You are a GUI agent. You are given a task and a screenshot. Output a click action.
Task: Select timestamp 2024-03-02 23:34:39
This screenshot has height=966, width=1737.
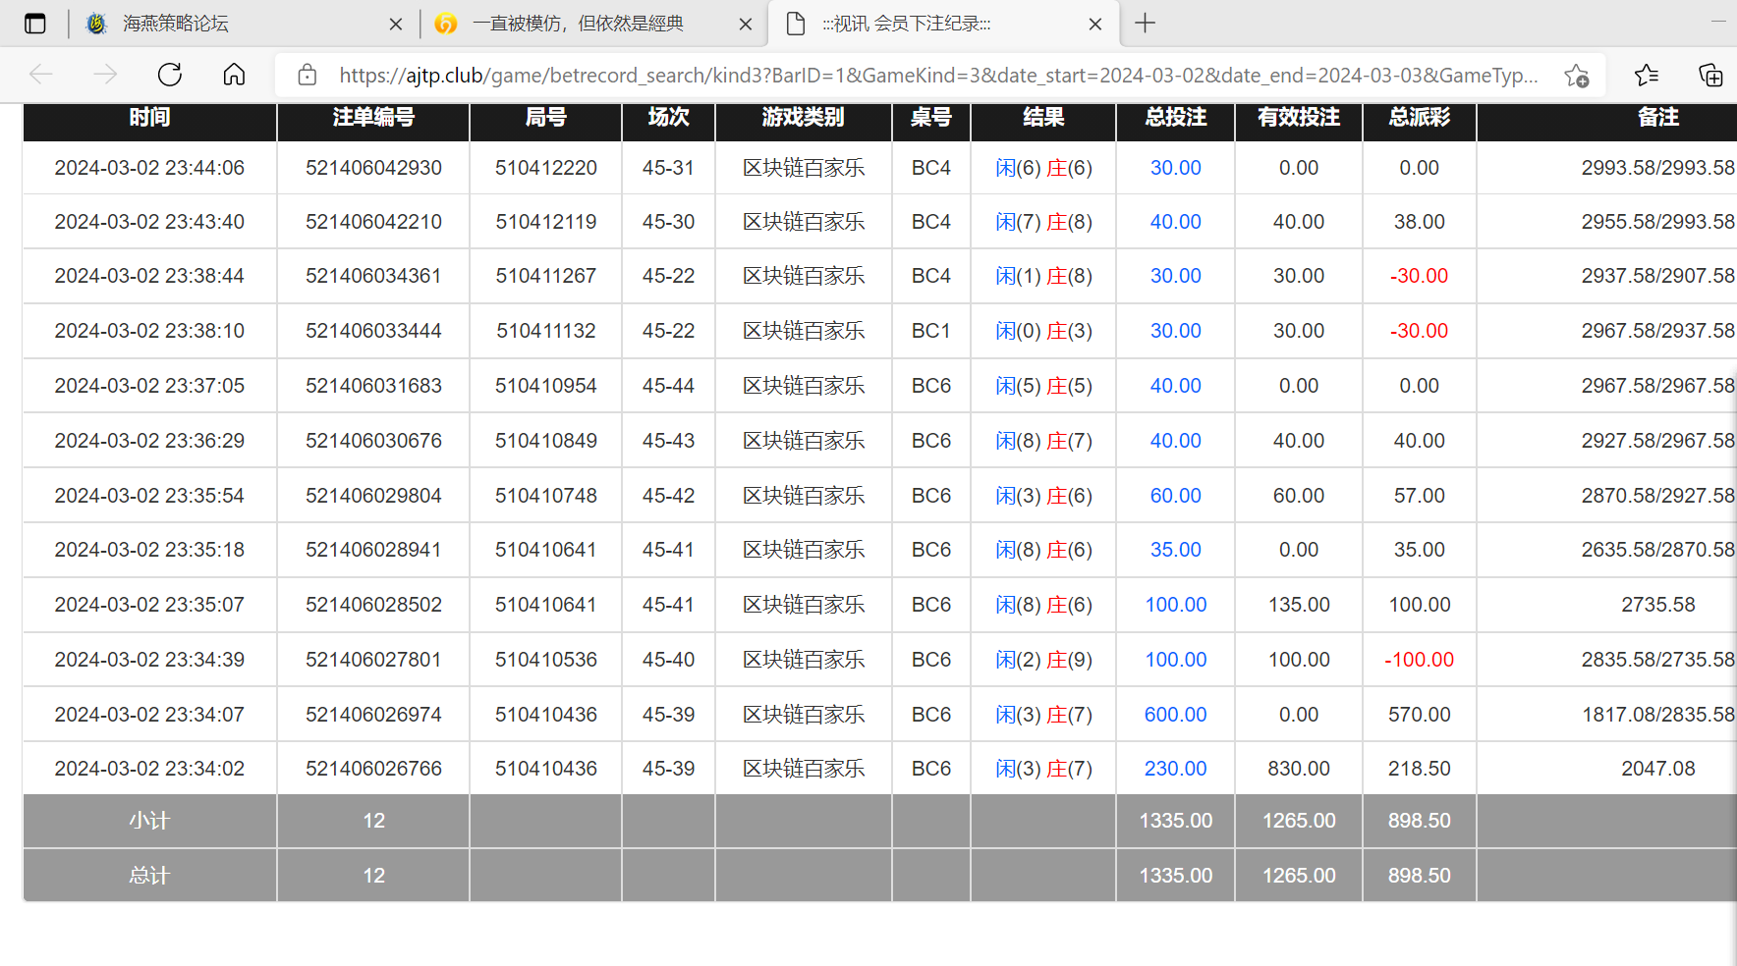click(149, 660)
